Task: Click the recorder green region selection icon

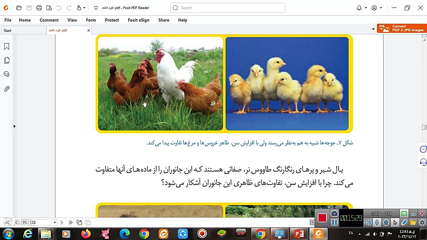Action: 404,214
